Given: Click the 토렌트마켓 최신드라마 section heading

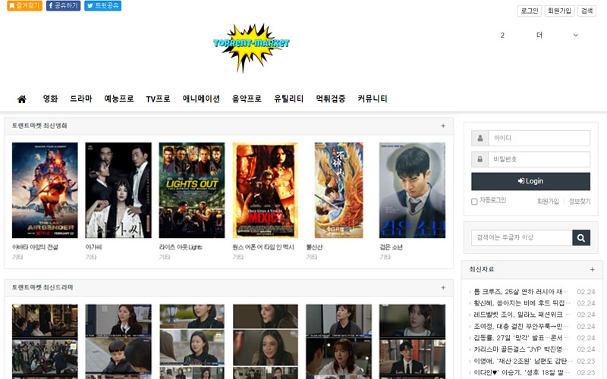Looking at the screenshot, I should tap(42, 287).
